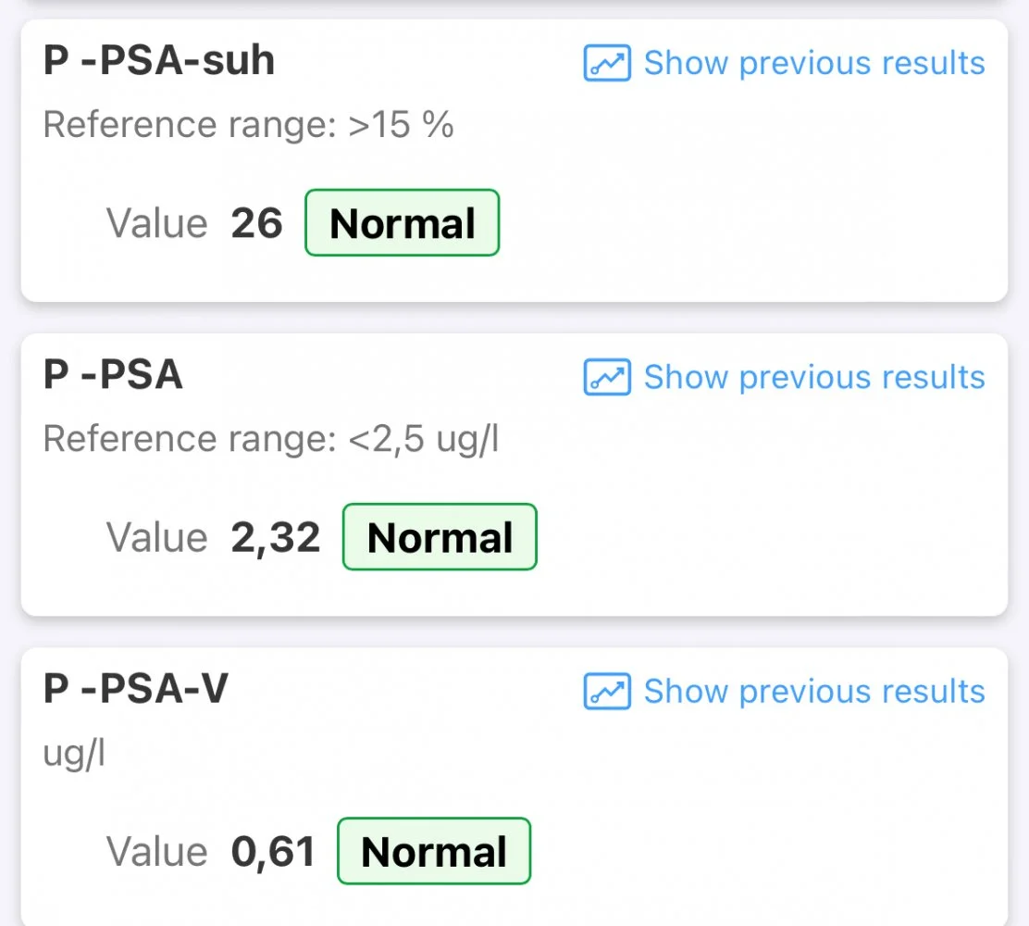Click the trend chart icon for P-PSA
The width and height of the screenshot is (1029, 926).
click(607, 377)
